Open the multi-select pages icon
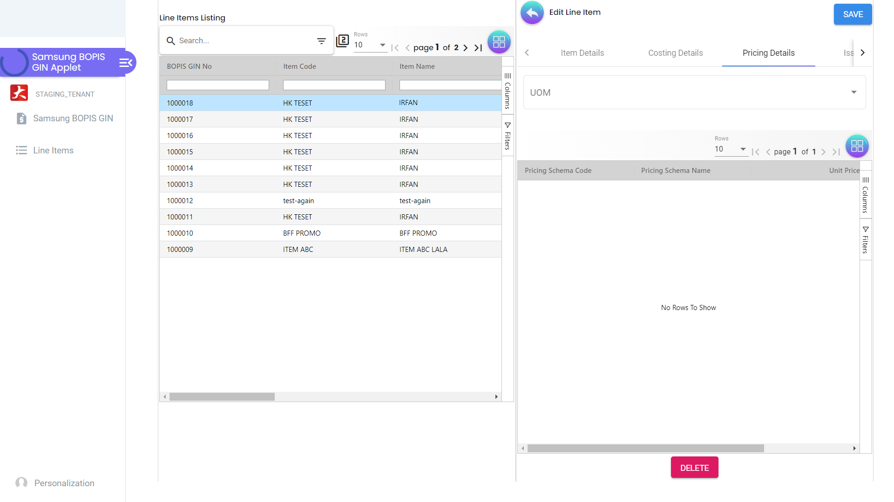Viewport: 894px width, 502px height. pos(343,41)
